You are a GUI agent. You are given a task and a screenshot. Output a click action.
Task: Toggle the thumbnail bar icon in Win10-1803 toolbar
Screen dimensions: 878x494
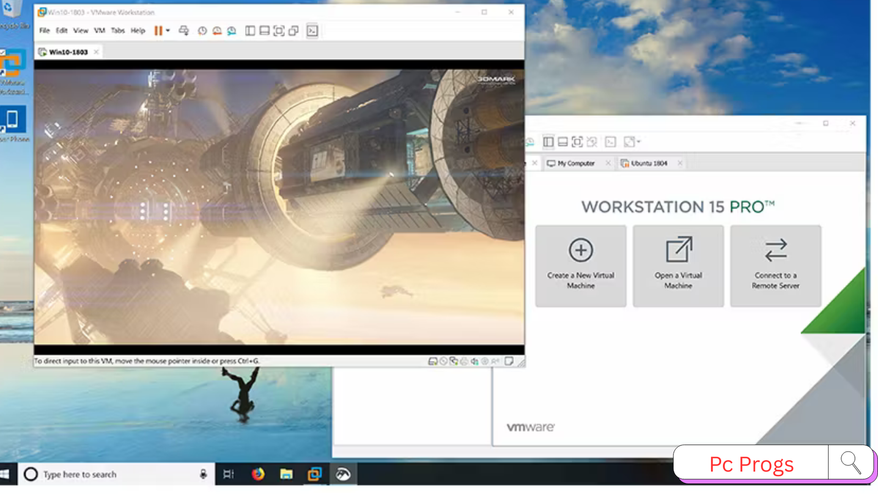pos(264,31)
